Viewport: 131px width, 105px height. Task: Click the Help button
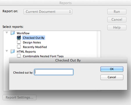[117, 27]
